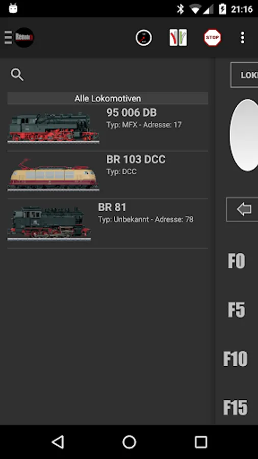Toggle the F0 function
This screenshot has height=459, width=258.
point(237,261)
